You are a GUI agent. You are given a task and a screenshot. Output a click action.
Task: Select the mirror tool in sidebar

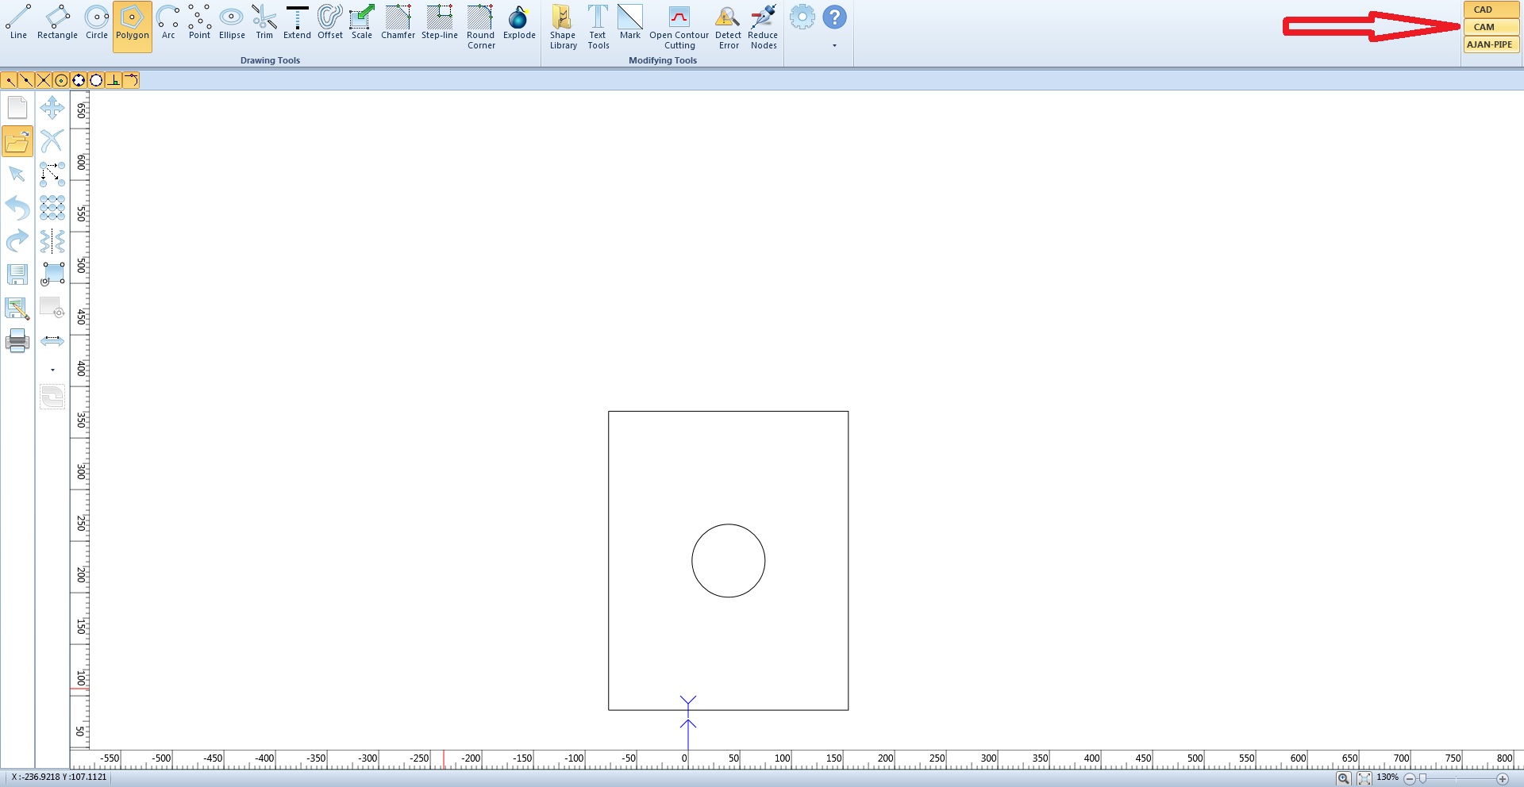52,240
